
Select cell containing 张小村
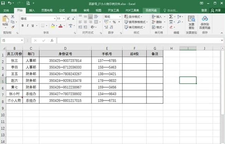[14, 94]
